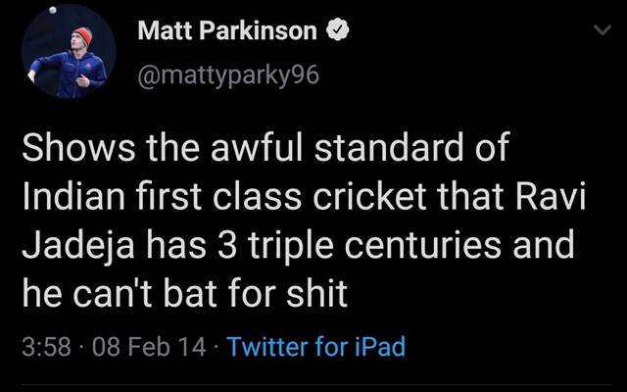Viewport: 627px width, 392px height.
Task: Open the tweet options chevron menu
Action: click(x=603, y=30)
